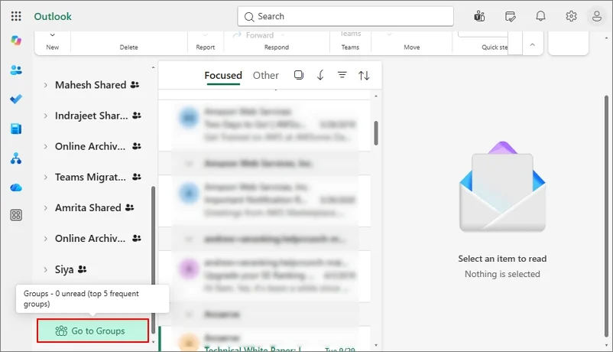Expand Indrajeet Shared folder
Viewport: 613px width, 352px height.
coord(45,116)
